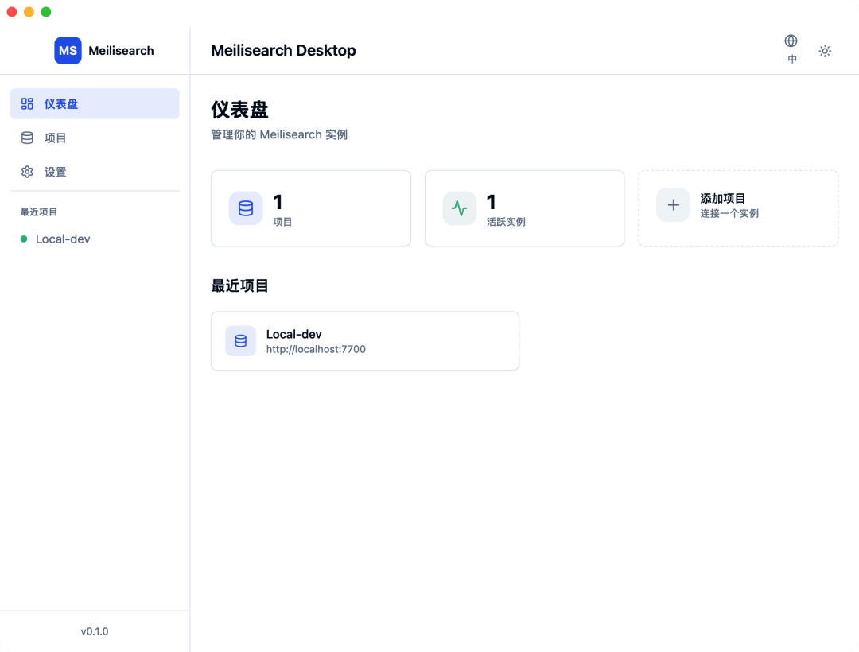Click the database icon beside Local-dev project

click(240, 340)
